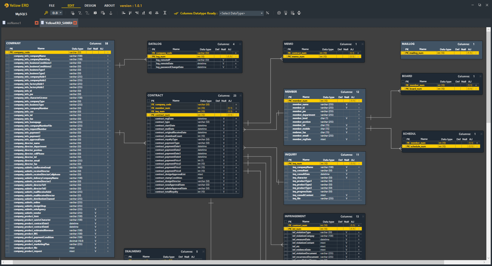
Task: Click the printer icon
Action: [299, 13]
